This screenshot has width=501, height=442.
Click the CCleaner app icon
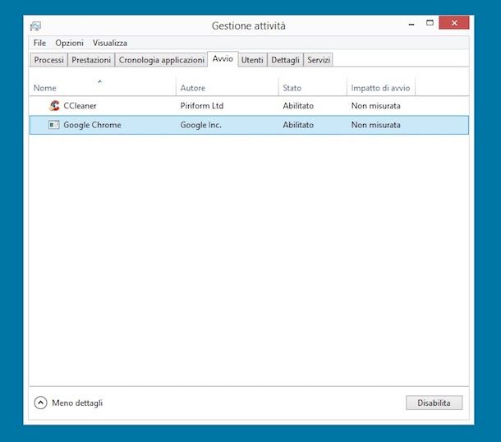tap(54, 105)
